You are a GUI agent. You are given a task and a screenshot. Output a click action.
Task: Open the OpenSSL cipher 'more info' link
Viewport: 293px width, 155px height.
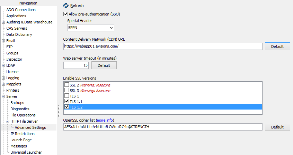click(105, 120)
